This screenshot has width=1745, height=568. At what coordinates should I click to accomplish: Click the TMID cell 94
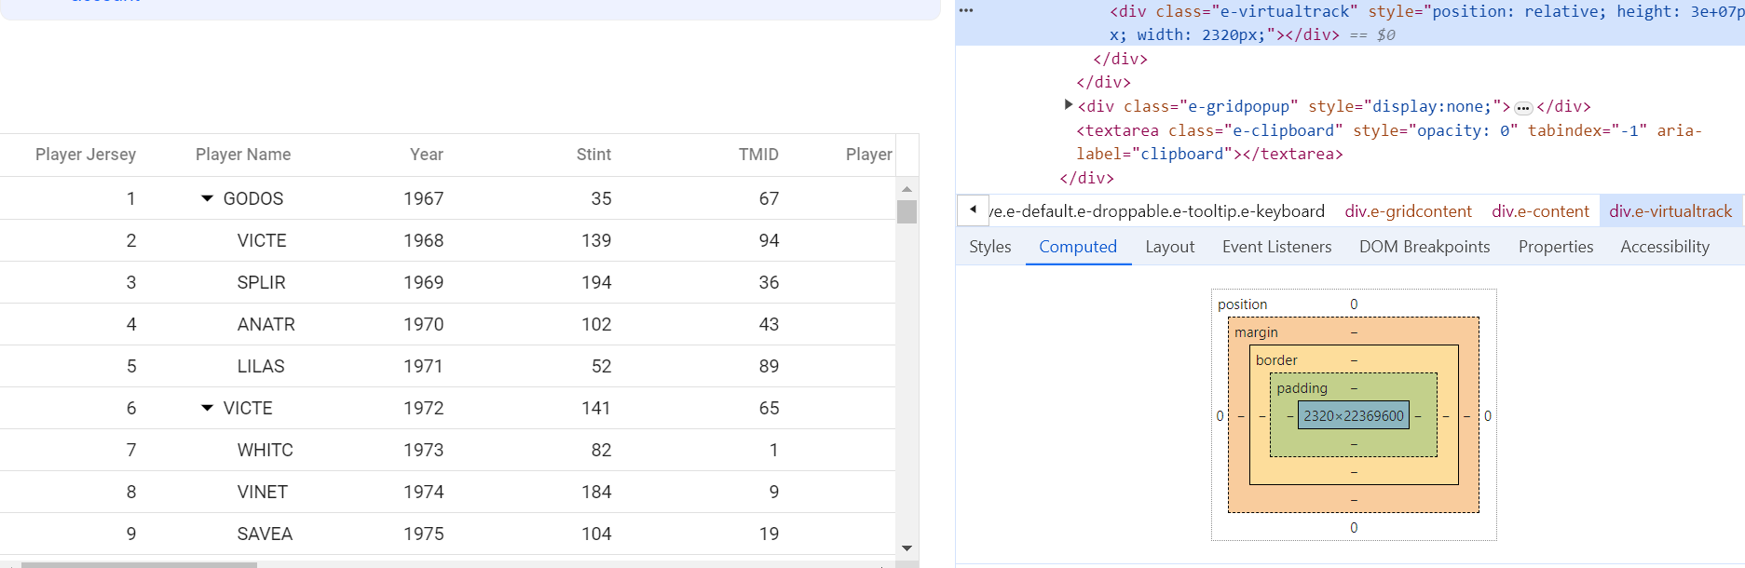click(x=769, y=240)
